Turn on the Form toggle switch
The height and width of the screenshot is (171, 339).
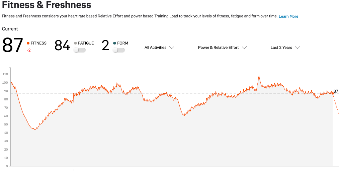(119, 50)
